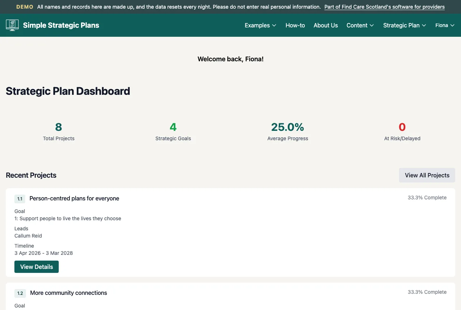Click the Recent Projects heading
The image size is (461, 310).
31,175
